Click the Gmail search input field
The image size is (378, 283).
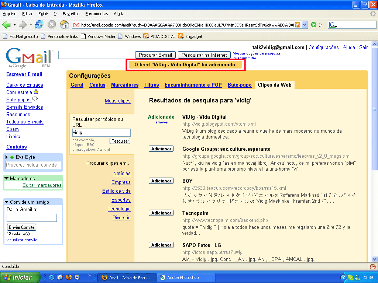(x=96, y=55)
